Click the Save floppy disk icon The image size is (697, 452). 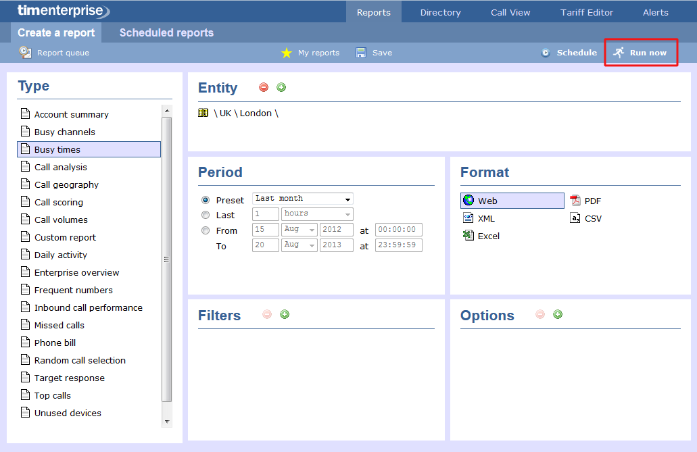point(361,53)
